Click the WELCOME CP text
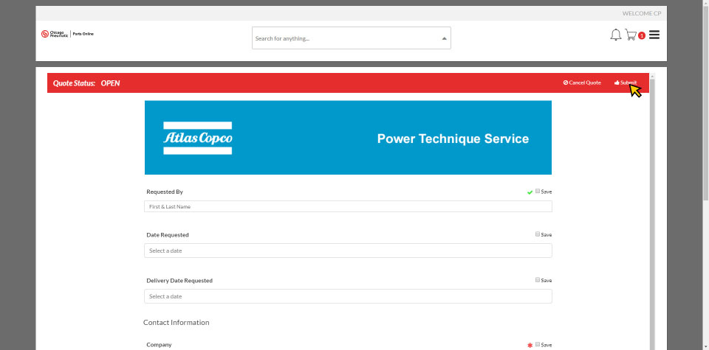The image size is (709, 350). click(641, 13)
